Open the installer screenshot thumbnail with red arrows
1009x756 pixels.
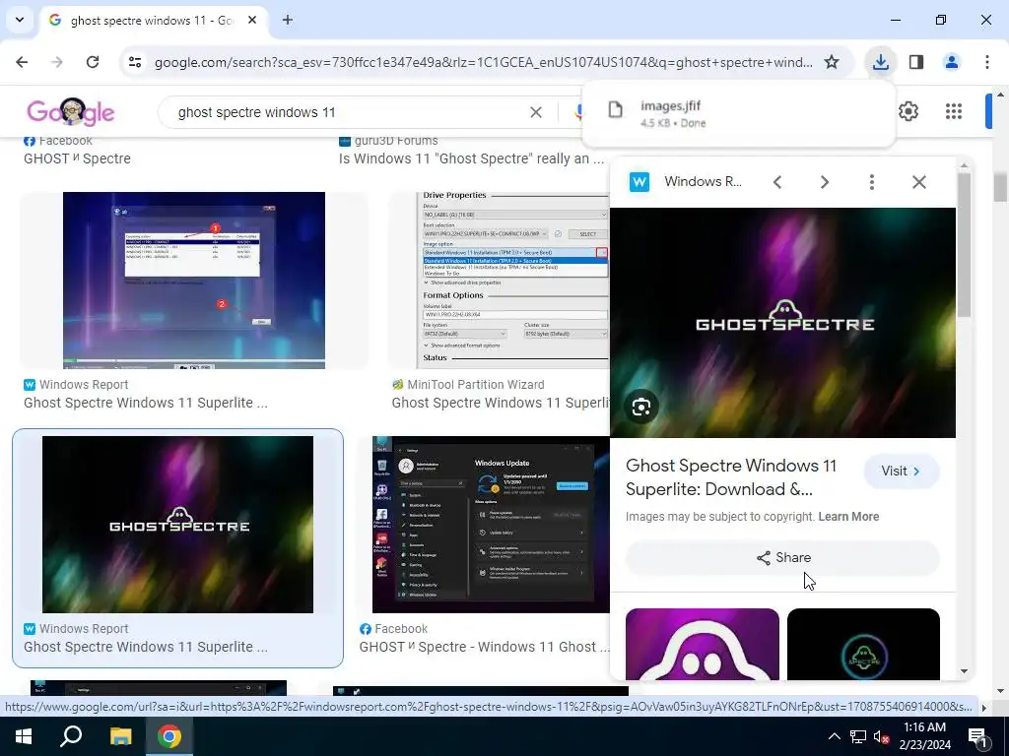pos(194,281)
